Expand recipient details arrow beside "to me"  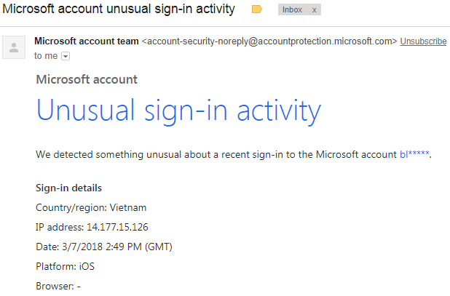66,55
